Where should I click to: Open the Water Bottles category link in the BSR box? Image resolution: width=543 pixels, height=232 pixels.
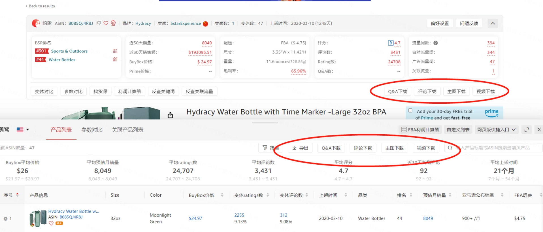pos(62,59)
